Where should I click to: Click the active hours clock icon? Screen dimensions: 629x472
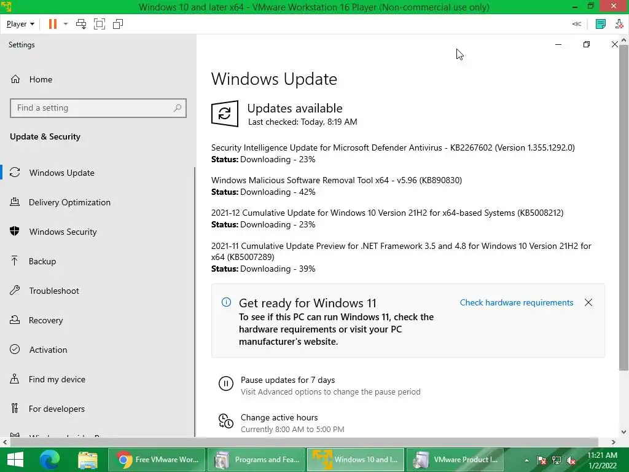pyautogui.click(x=226, y=421)
